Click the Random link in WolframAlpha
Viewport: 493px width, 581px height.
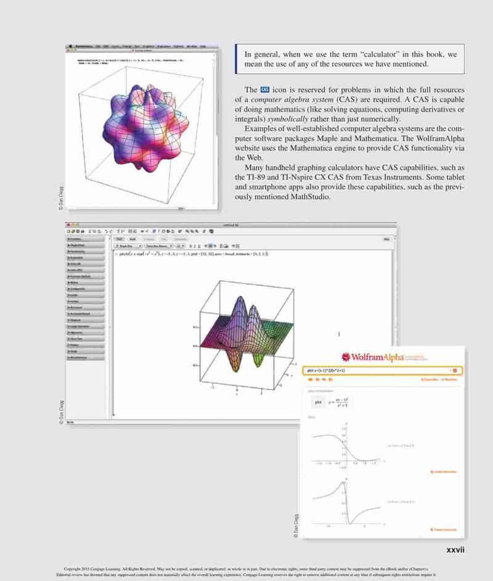tap(449, 379)
